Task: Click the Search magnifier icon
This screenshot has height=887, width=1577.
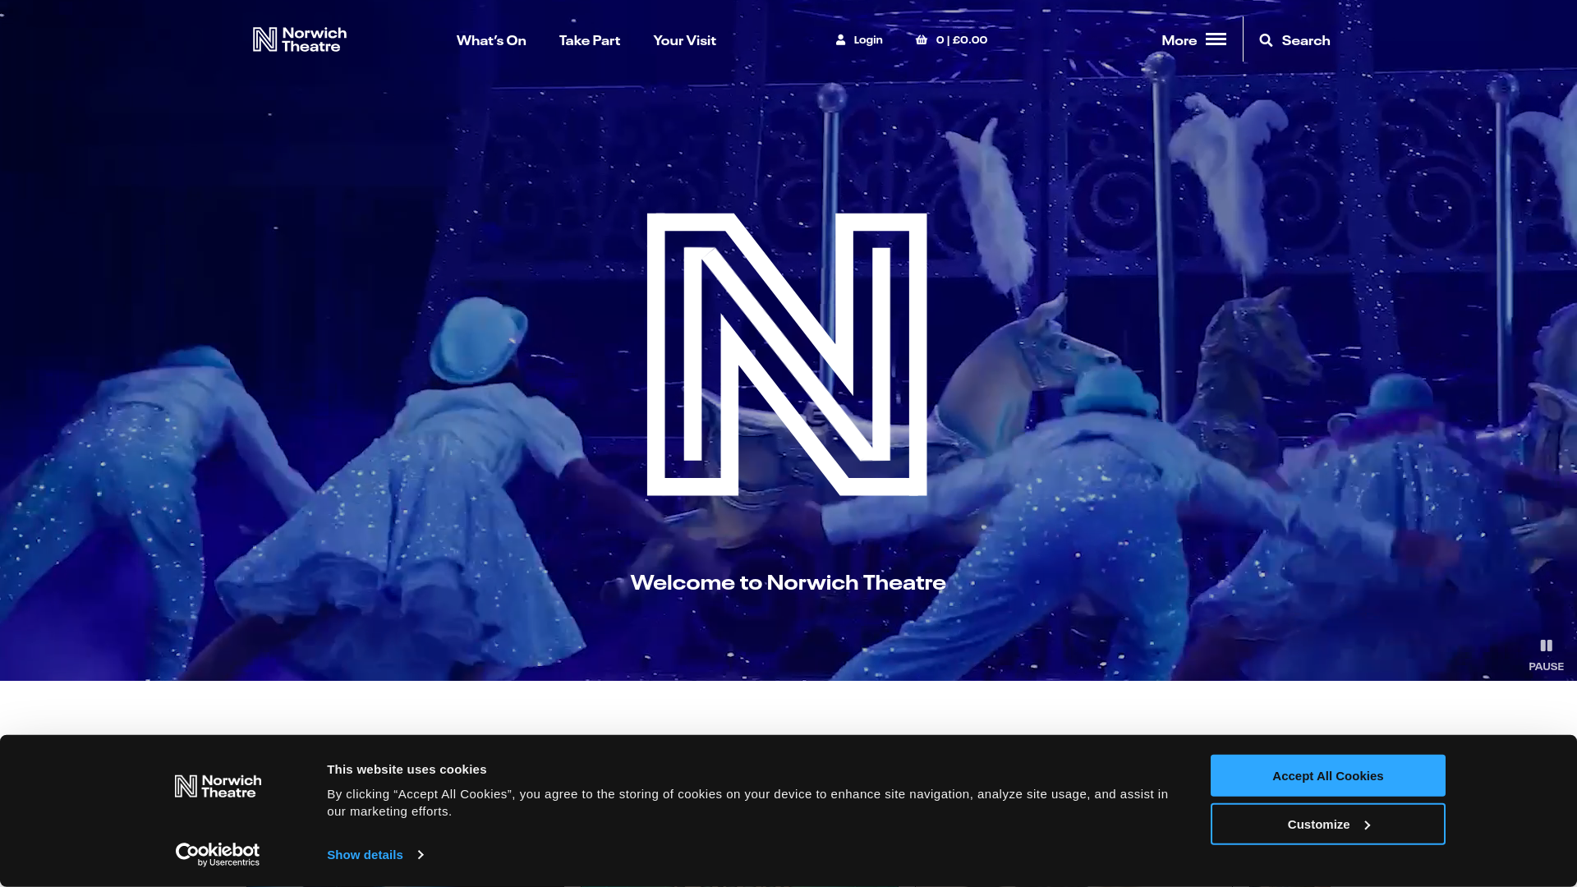Action: [x=1266, y=40]
